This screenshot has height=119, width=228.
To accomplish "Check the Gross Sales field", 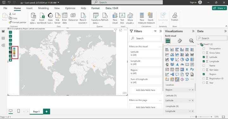I will click(204, 53).
